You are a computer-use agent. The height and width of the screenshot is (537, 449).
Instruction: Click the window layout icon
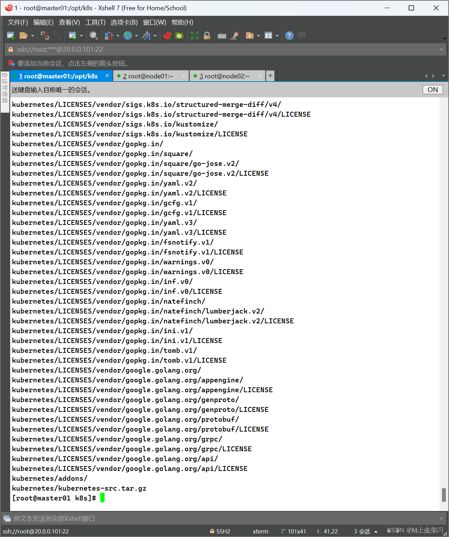tap(268, 35)
